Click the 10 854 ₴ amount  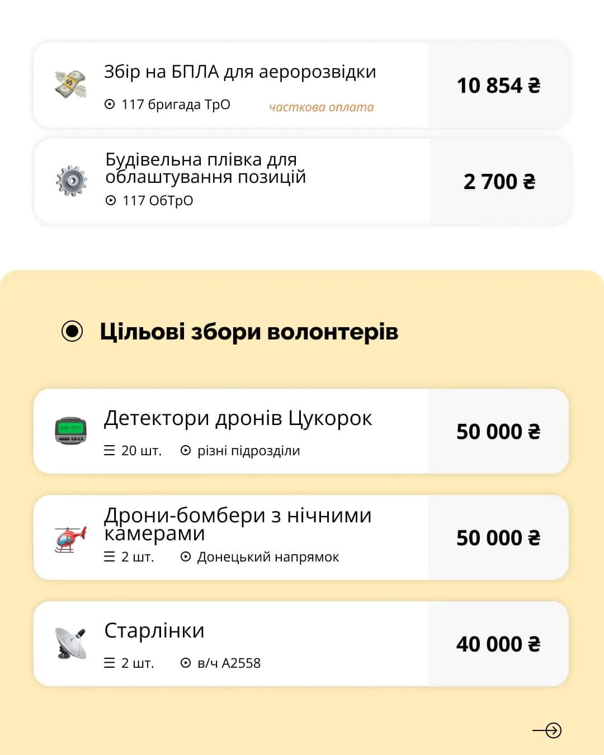[x=498, y=86]
